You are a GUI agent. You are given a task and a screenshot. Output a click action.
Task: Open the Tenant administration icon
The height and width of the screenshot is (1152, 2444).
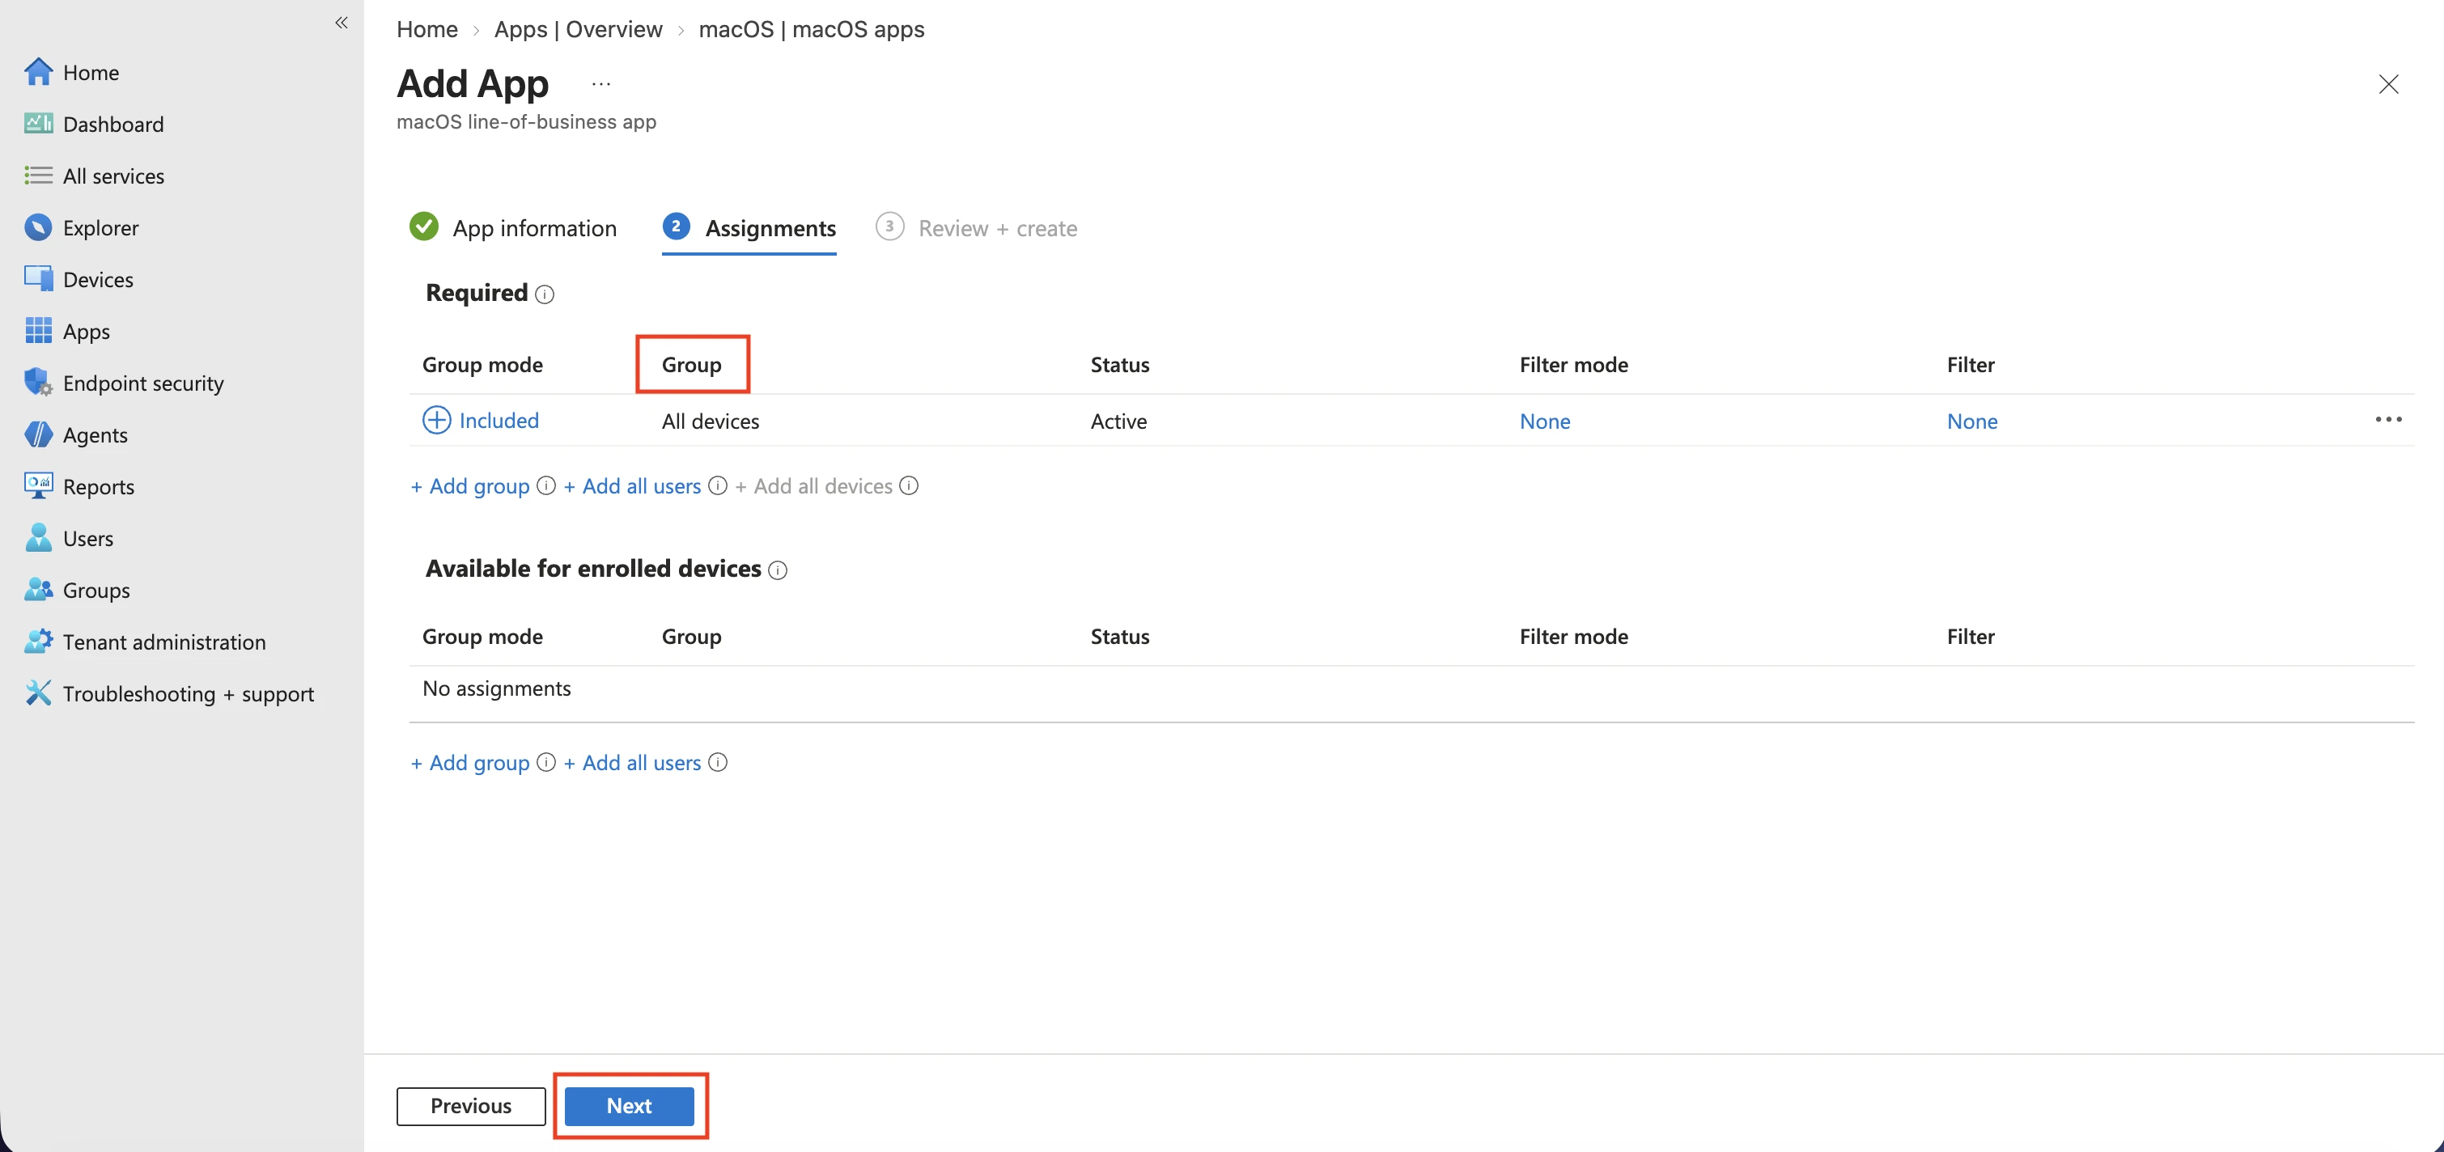tap(38, 641)
